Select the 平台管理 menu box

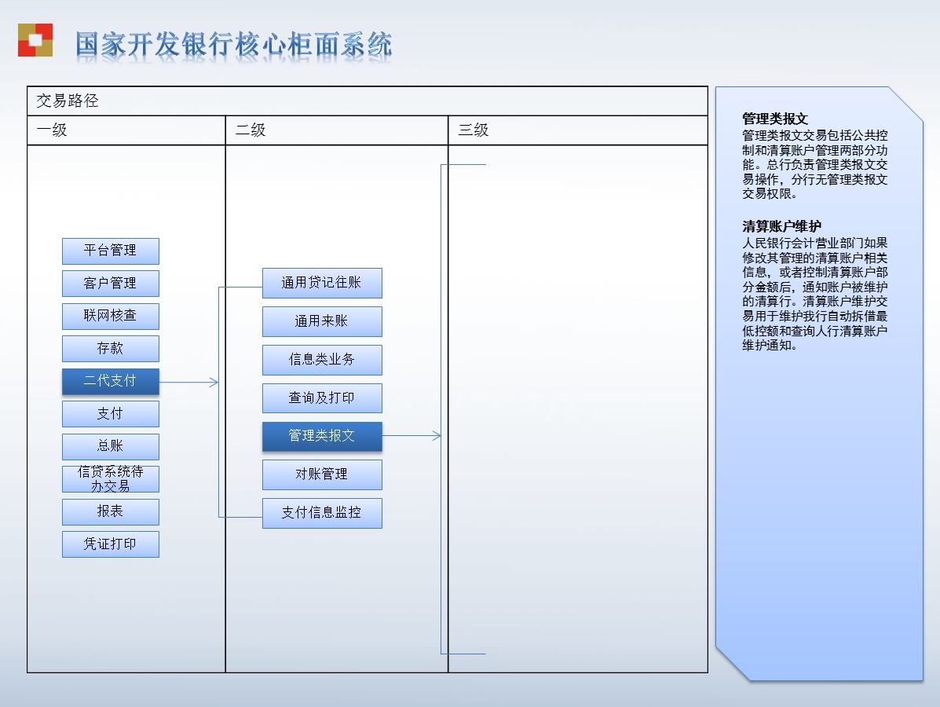click(x=110, y=251)
